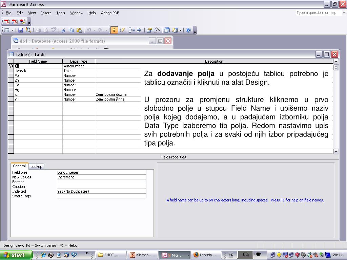The height and width of the screenshot is (260, 347).
Task: Click the AutoNumber data type cell
Action: (79, 66)
